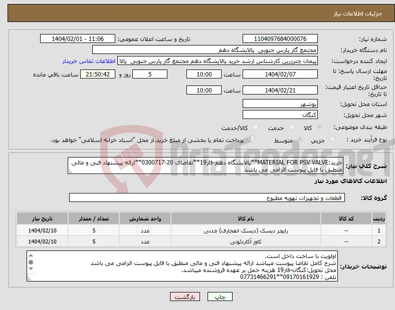The image size is (395, 310).
Task: Click the general description text area
Action: click(206, 166)
